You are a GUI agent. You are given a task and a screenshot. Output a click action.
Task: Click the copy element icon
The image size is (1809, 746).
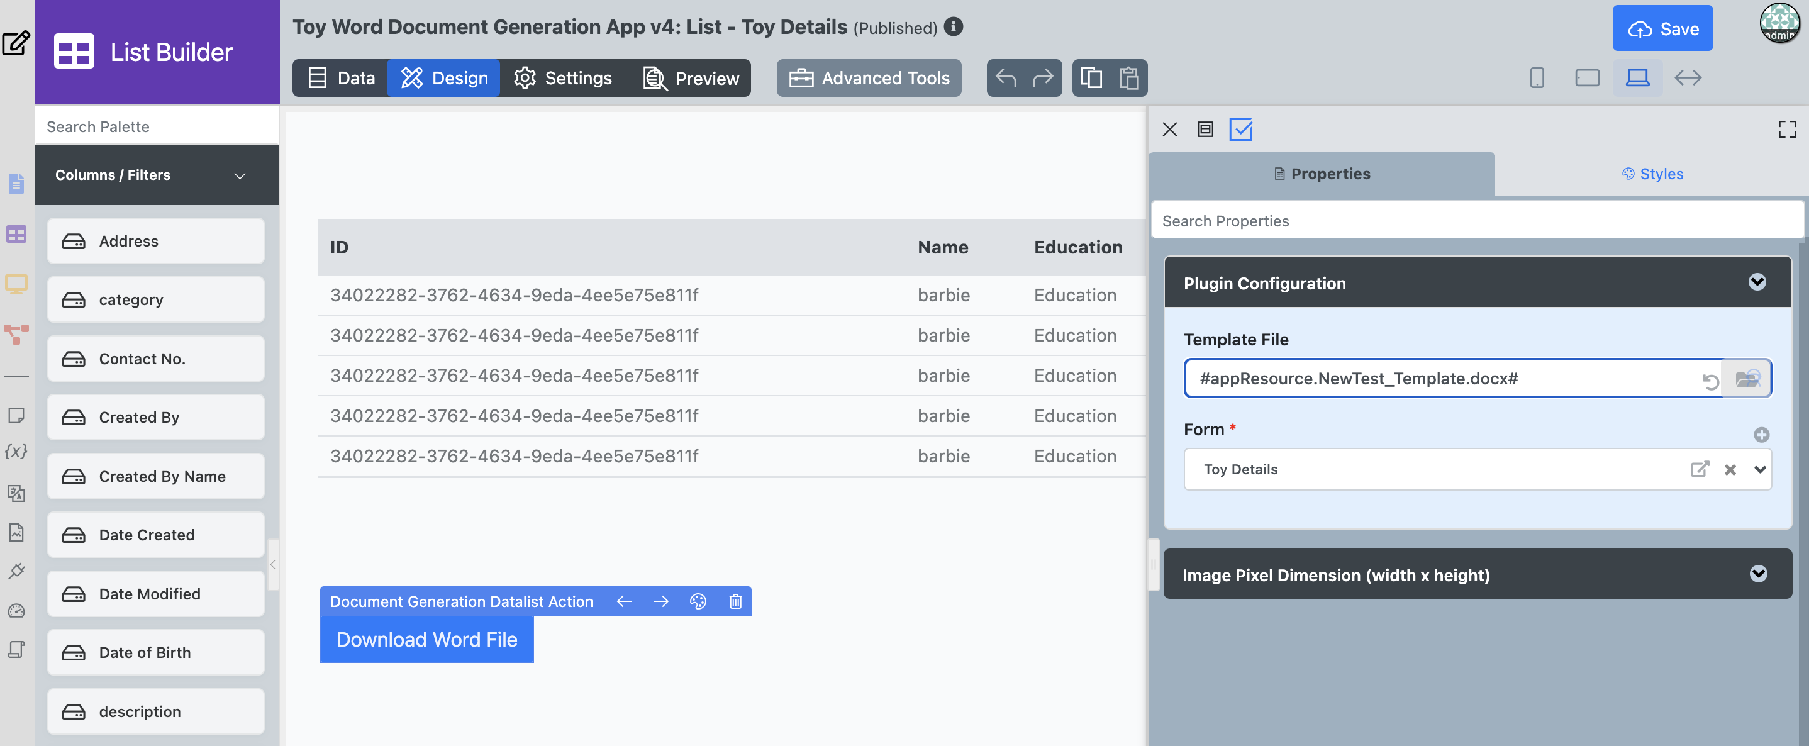tap(1091, 78)
